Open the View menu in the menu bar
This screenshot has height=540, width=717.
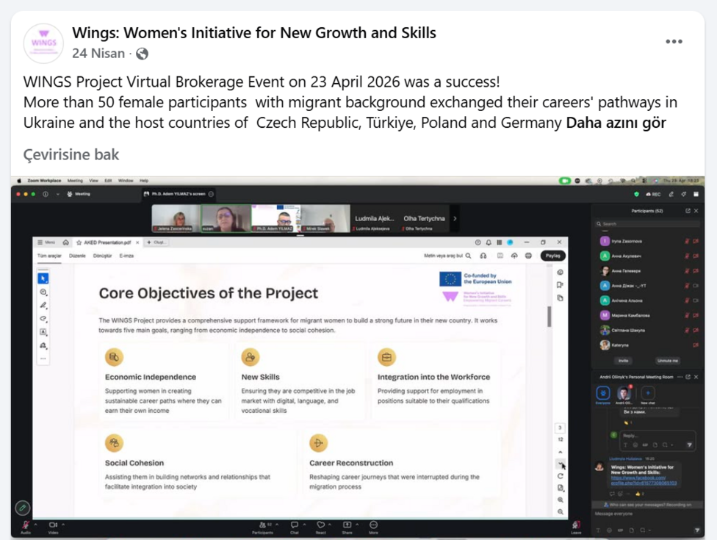[94, 181]
